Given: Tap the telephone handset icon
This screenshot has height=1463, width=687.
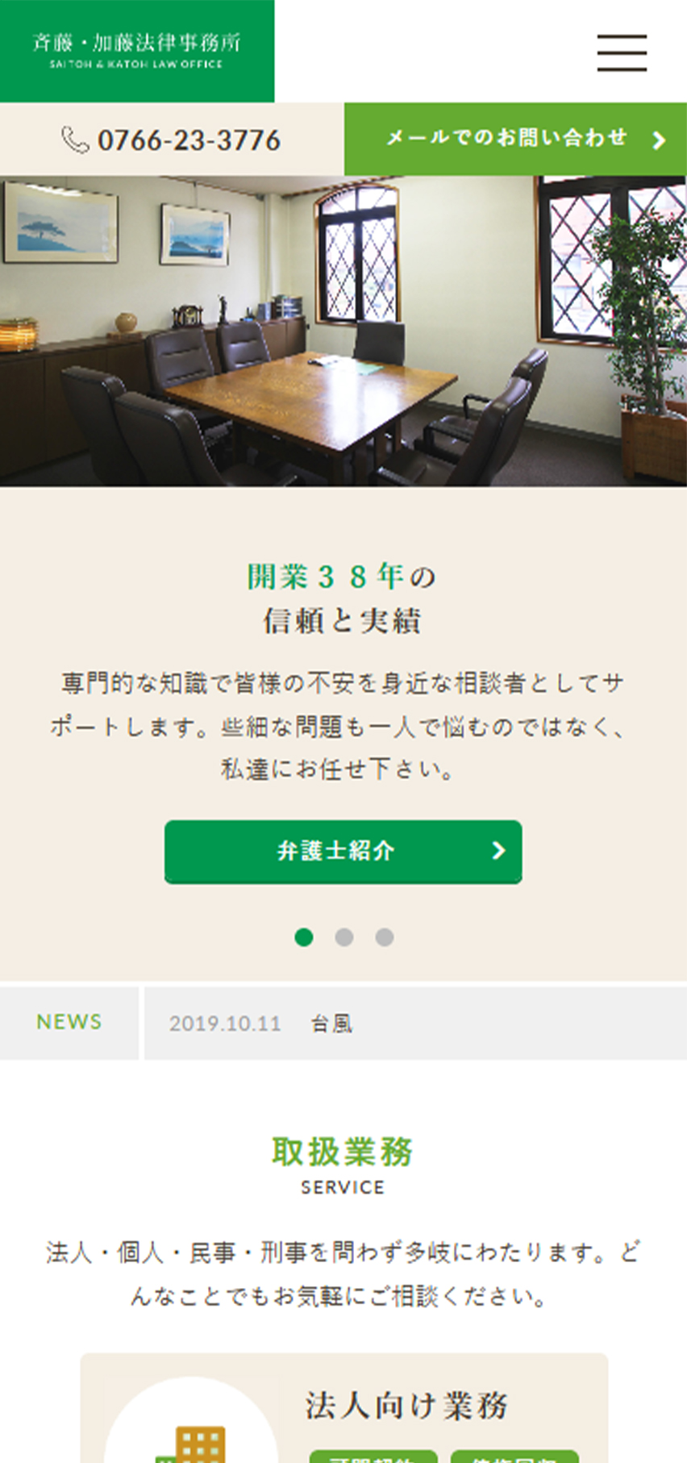Looking at the screenshot, I should tap(75, 140).
